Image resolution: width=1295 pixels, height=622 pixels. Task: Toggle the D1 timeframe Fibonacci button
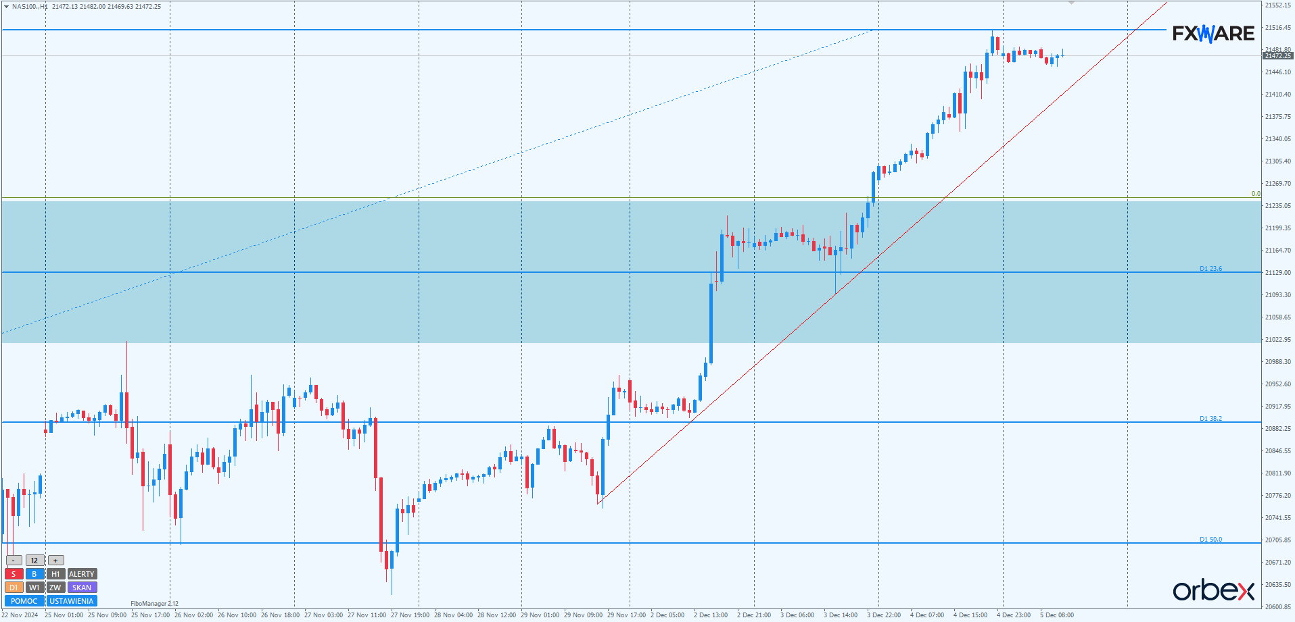[x=14, y=588]
